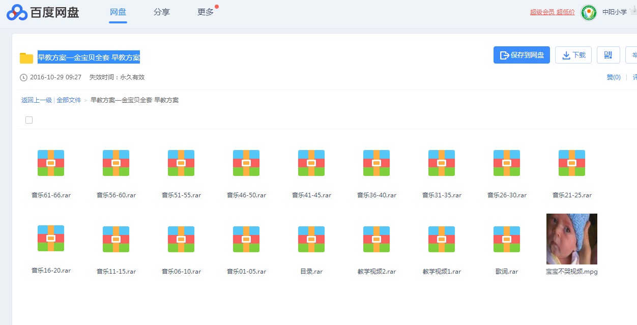Click the 中阳小学 user avatar

tap(589, 13)
